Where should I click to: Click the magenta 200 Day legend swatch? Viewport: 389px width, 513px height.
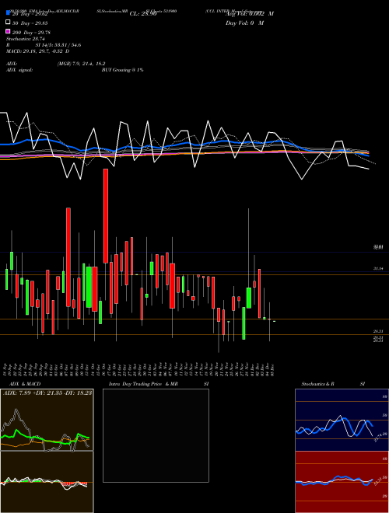tap(9, 32)
